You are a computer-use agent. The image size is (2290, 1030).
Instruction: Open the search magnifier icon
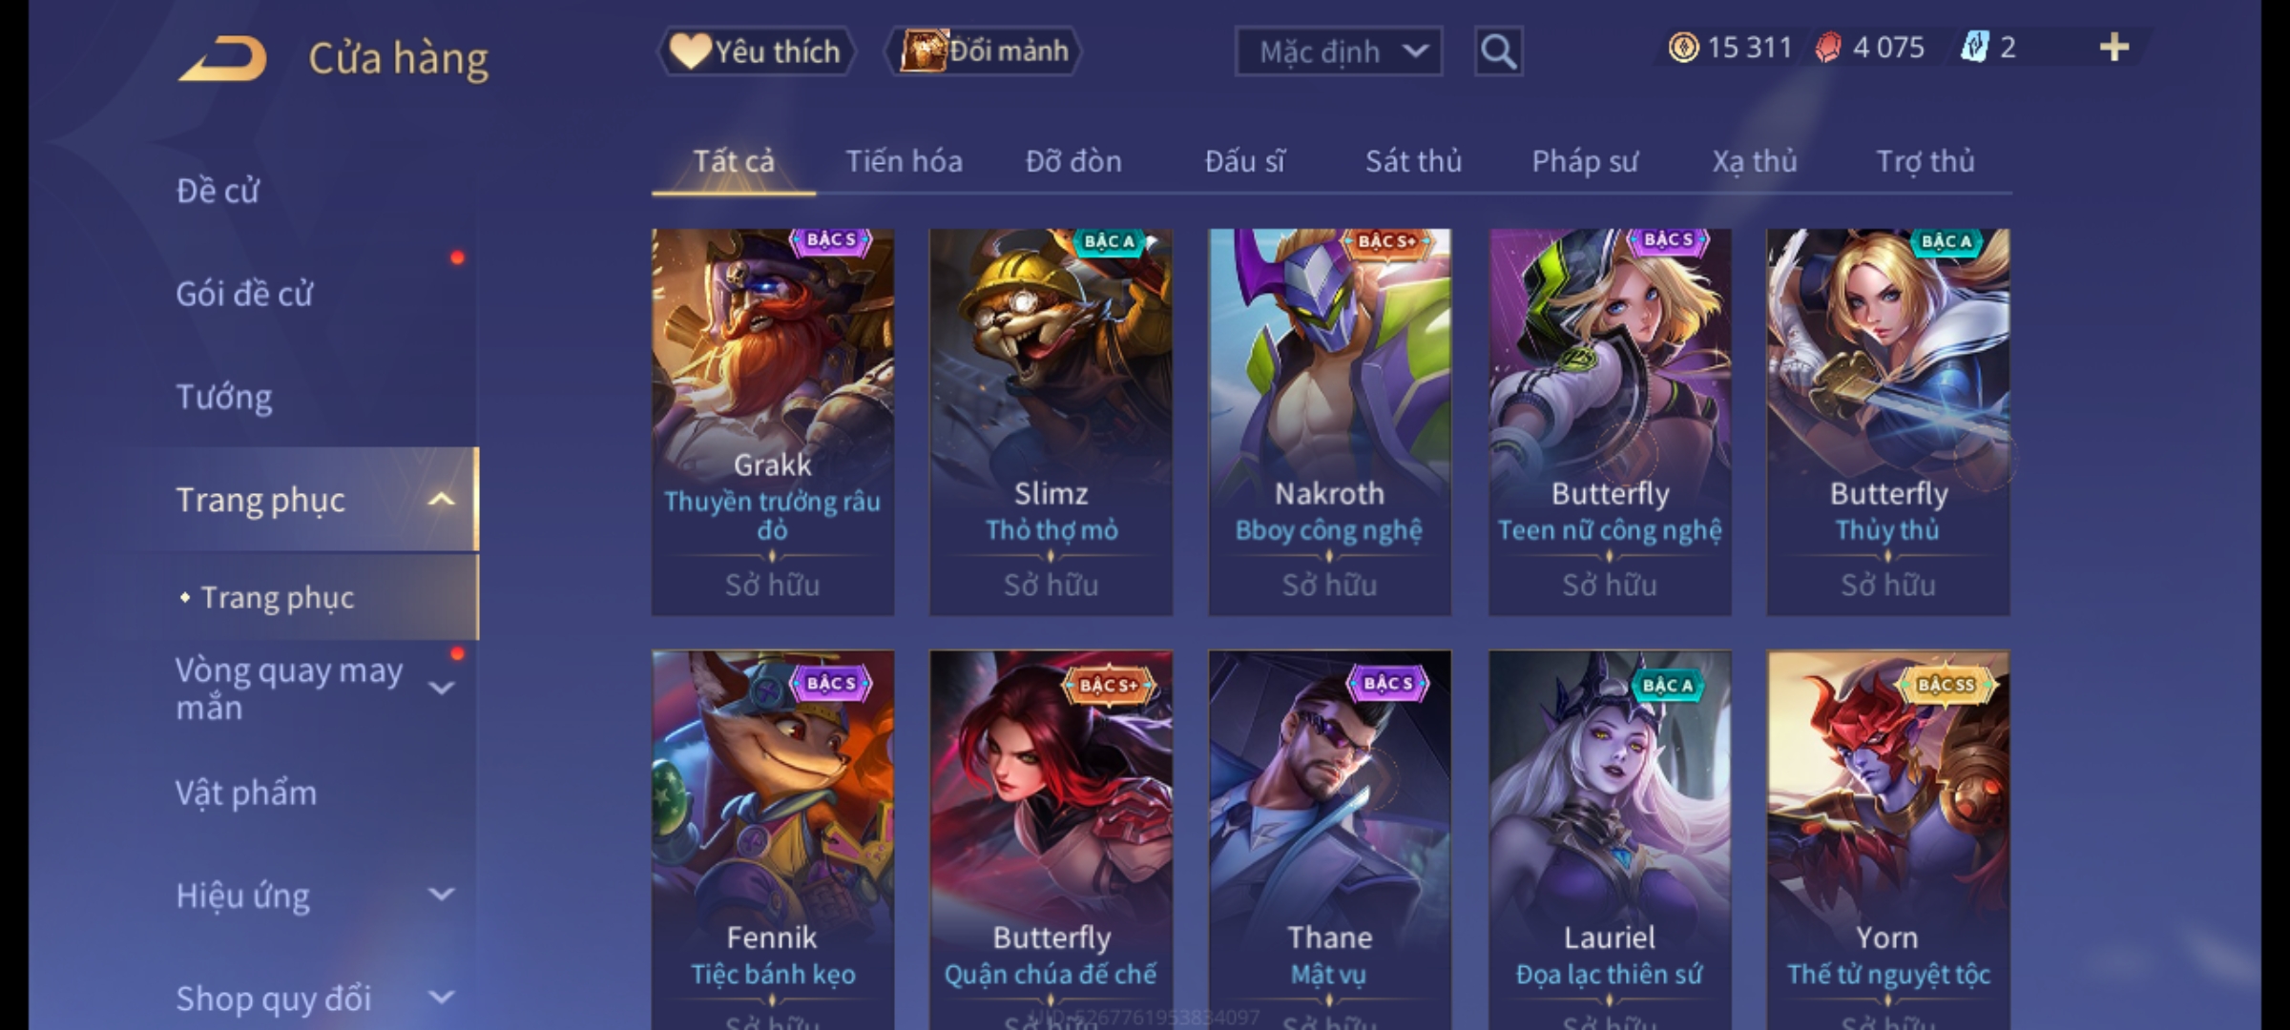coord(1498,51)
